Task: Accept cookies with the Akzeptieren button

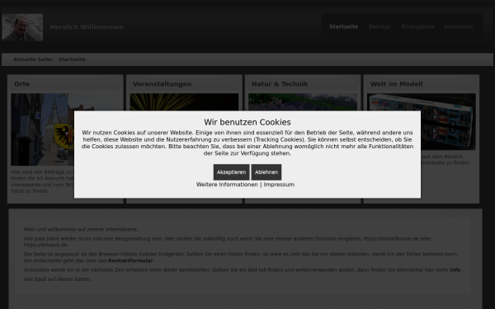Action: (231, 172)
